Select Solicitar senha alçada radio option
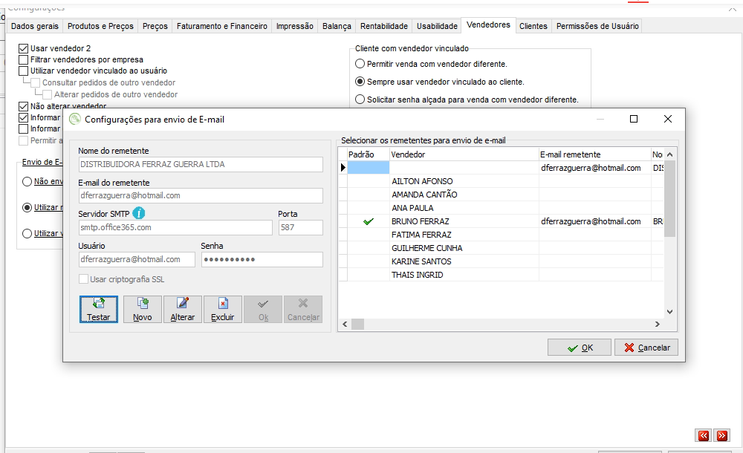 click(360, 100)
